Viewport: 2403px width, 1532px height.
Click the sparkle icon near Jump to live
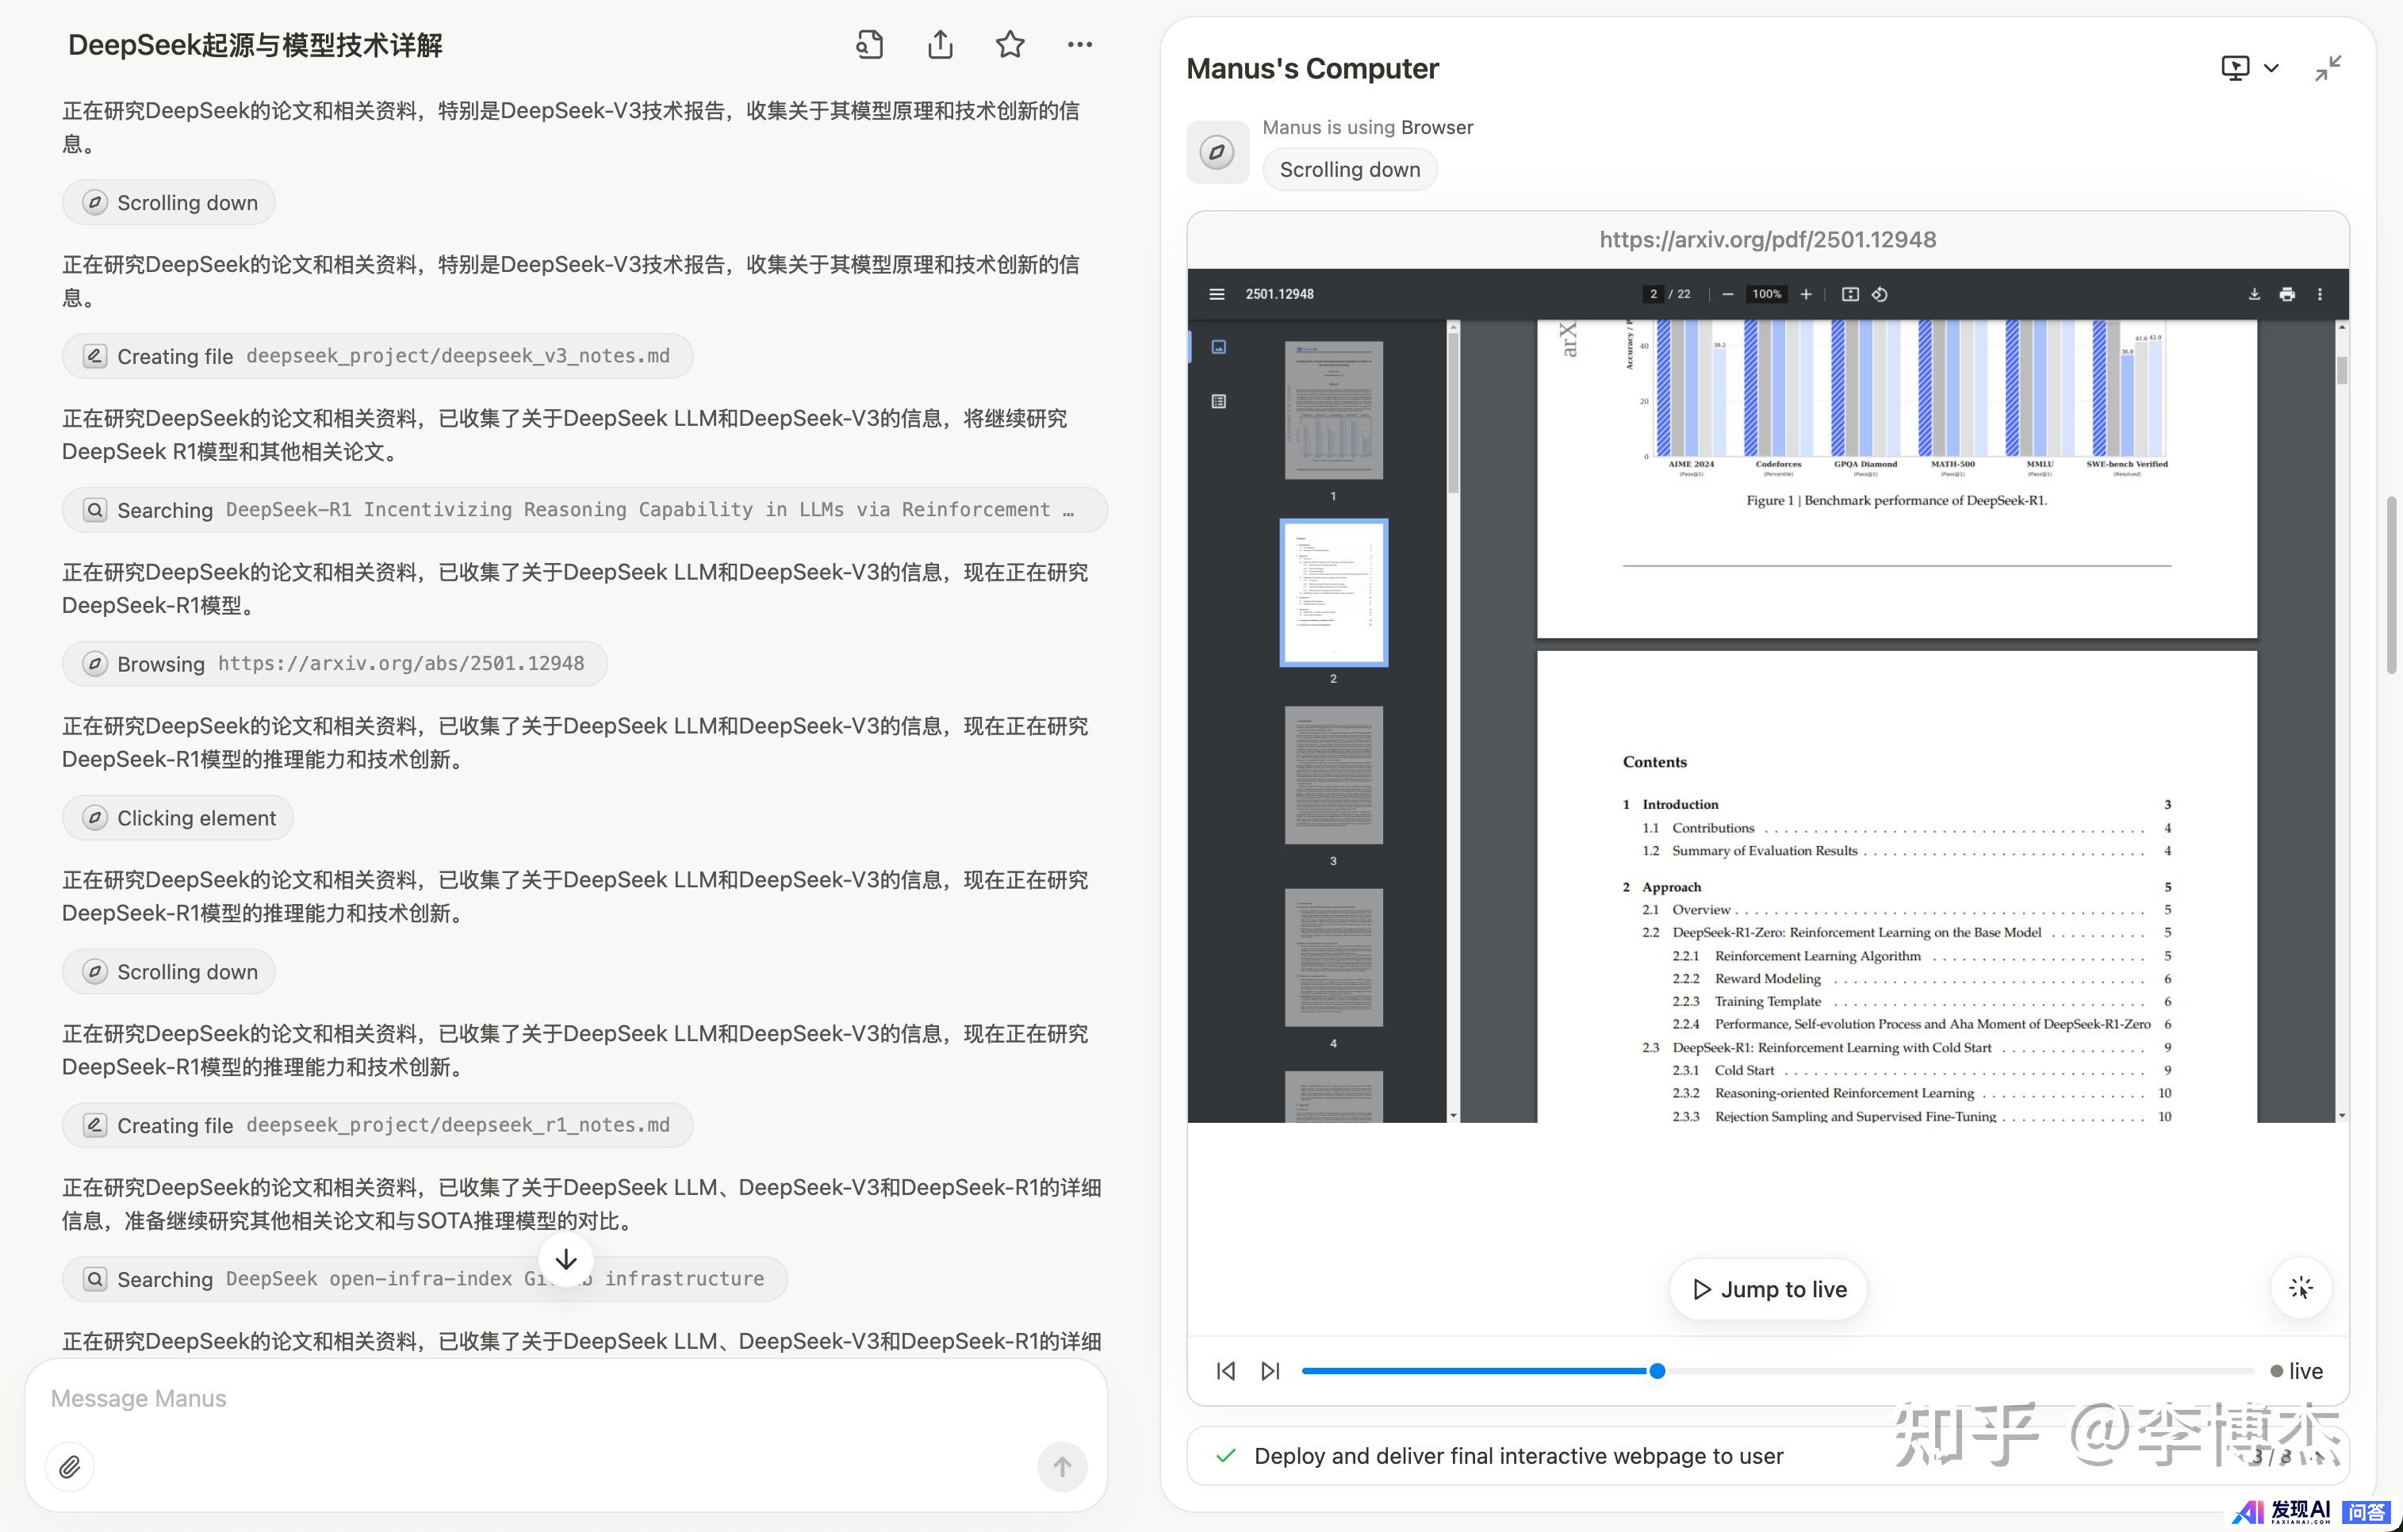pos(2300,1288)
